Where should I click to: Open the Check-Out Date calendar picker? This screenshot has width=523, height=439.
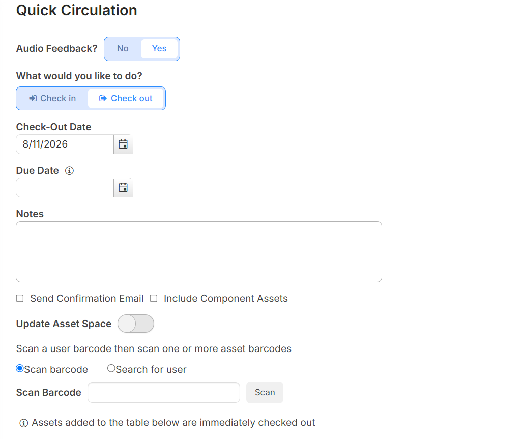(x=123, y=144)
